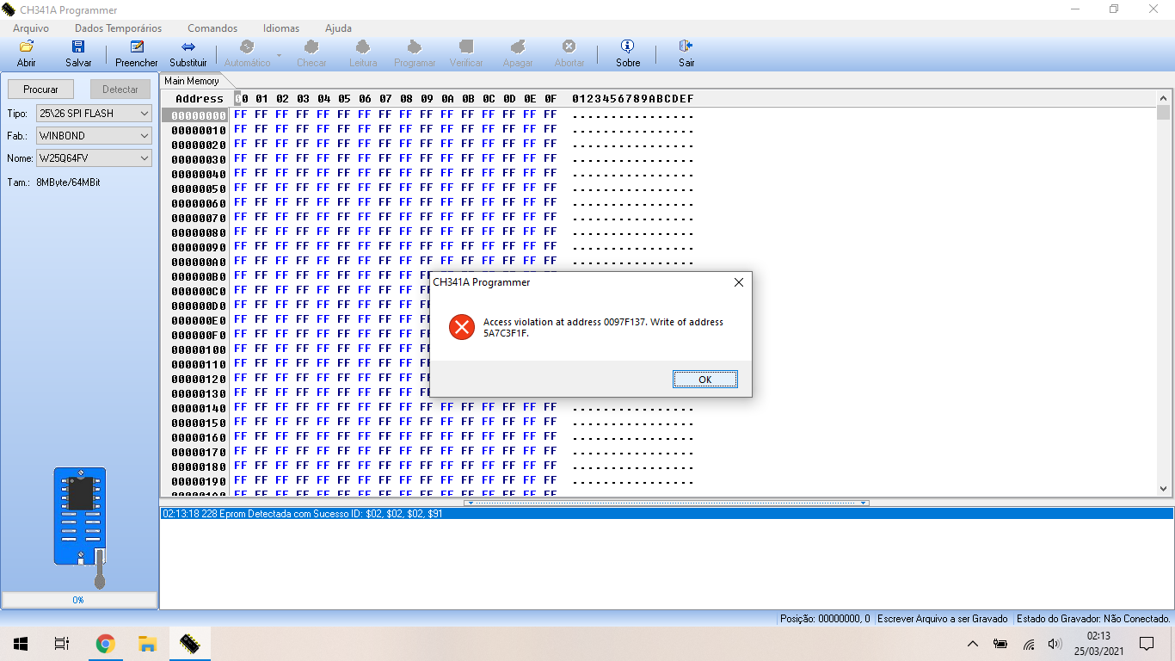The width and height of the screenshot is (1175, 661).
Task: Save the buffer using the Salvar icon
Action: (x=78, y=46)
